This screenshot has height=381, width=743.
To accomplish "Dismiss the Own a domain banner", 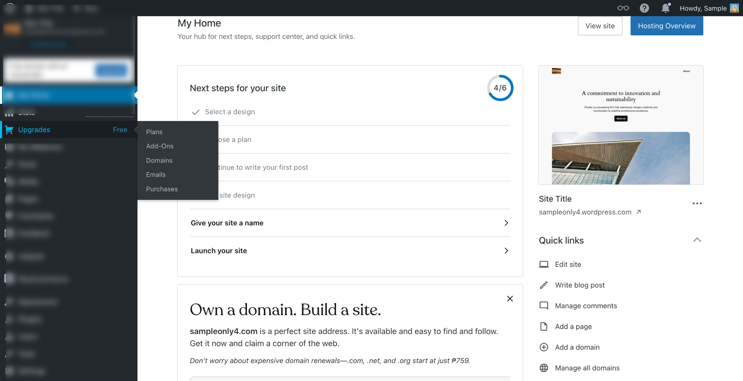I will click(x=510, y=299).
